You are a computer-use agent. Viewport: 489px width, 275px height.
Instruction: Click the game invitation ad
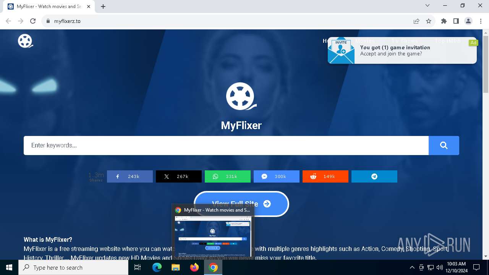point(402,50)
